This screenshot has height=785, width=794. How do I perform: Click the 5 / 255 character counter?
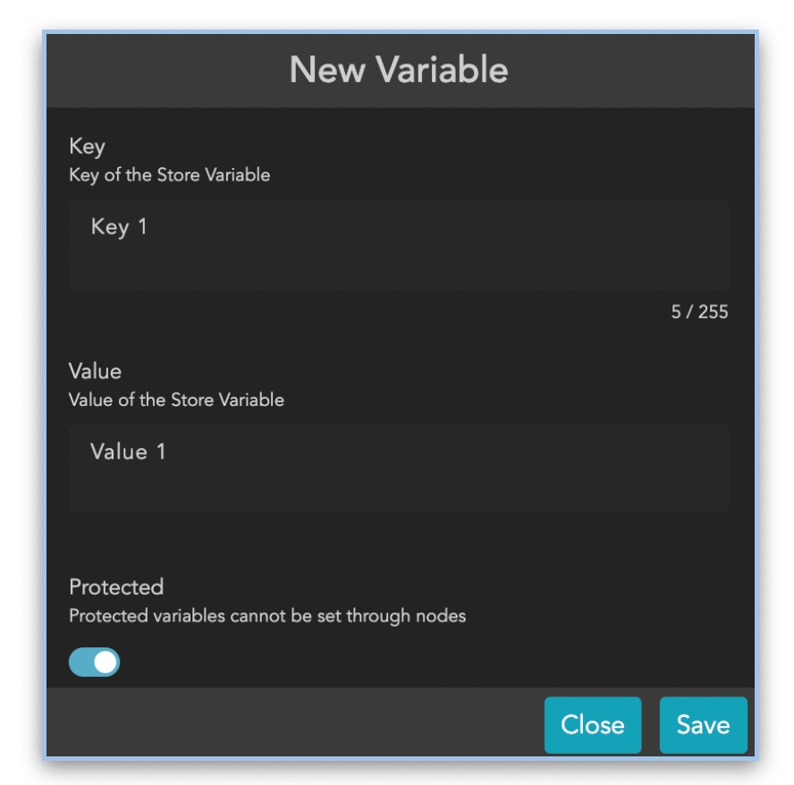tap(699, 312)
